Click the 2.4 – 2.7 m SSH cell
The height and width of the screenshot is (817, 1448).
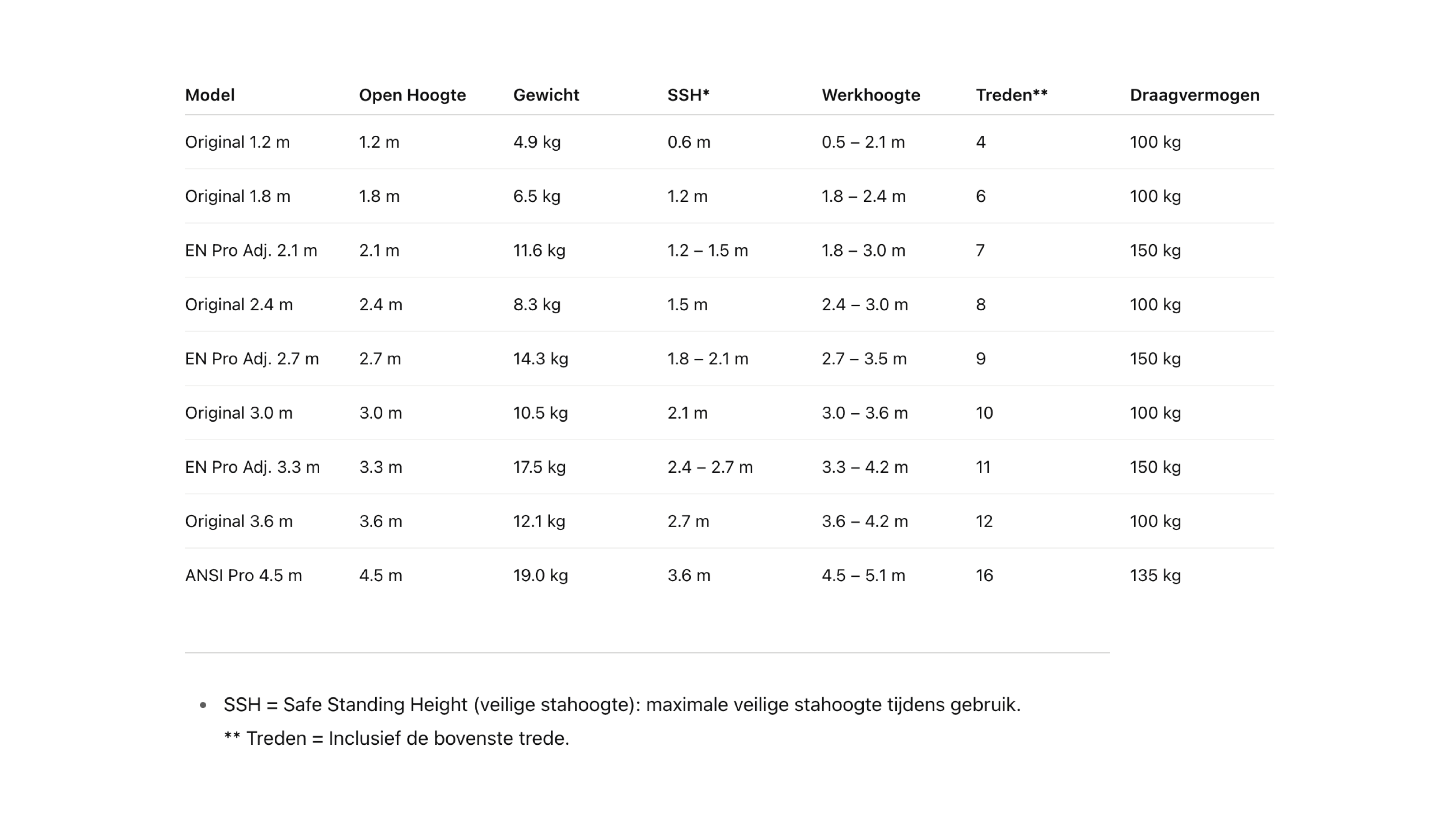coord(709,467)
